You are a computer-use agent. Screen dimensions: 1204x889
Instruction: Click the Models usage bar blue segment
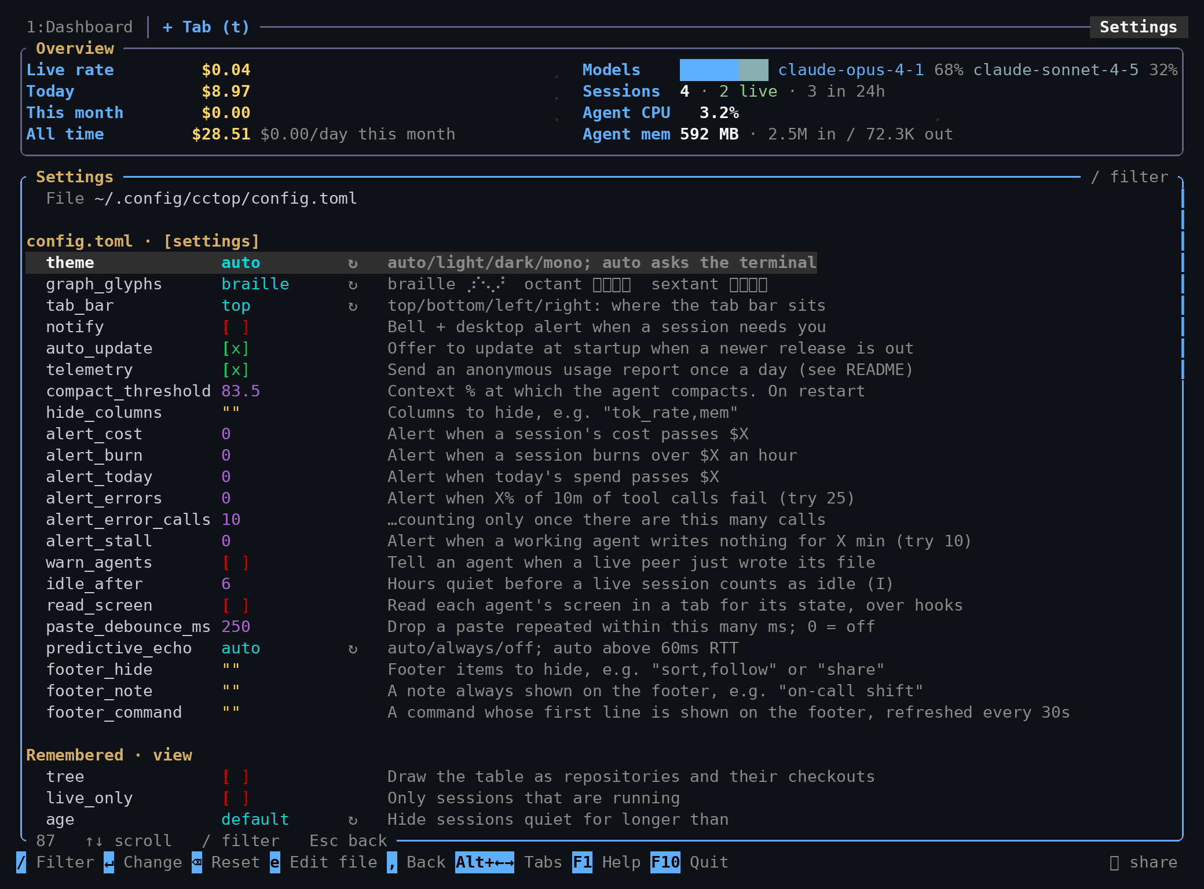709,70
